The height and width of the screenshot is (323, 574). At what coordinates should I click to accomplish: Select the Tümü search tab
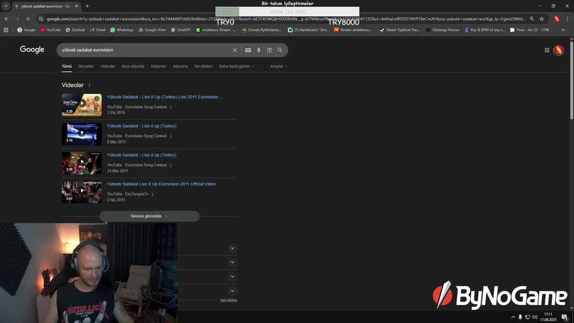tap(67, 66)
